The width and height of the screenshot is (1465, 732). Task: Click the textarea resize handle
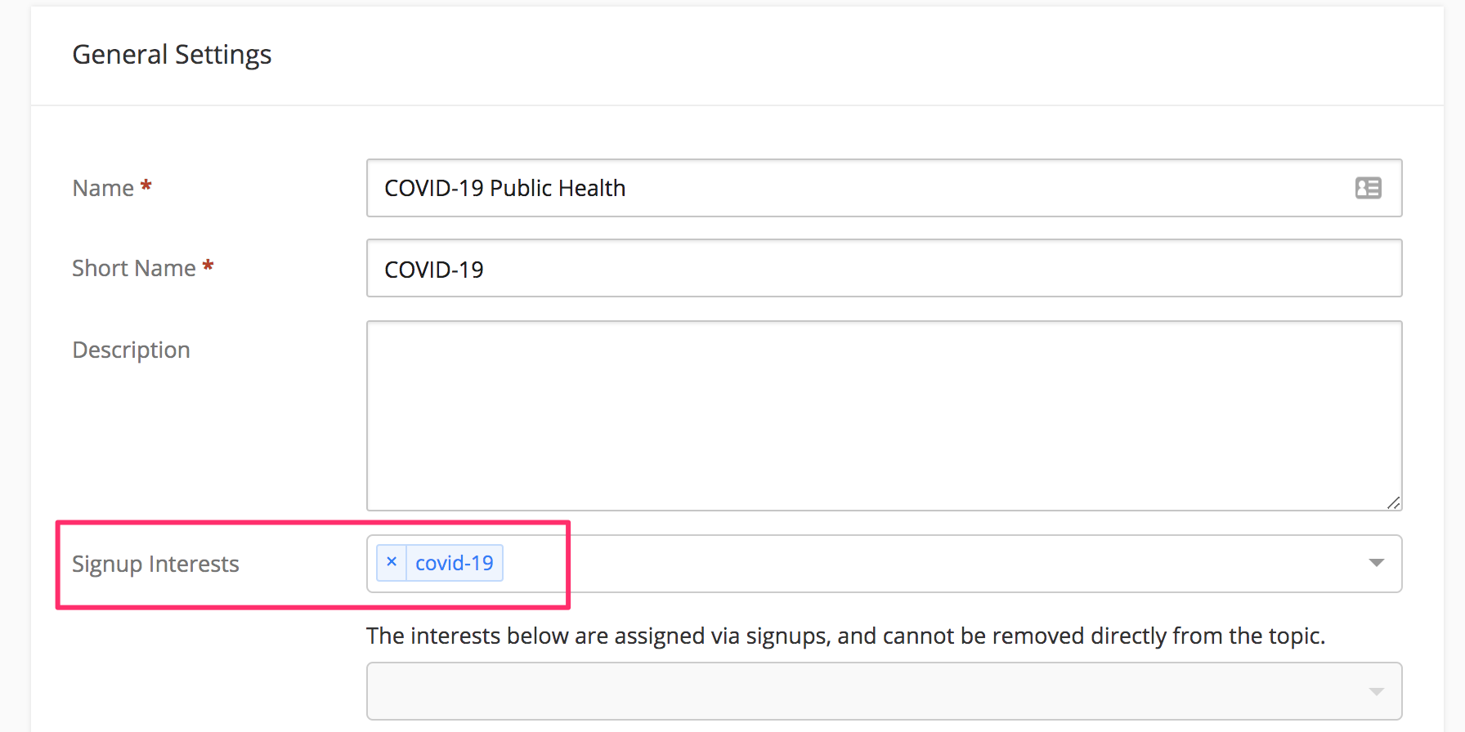pyautogui.click(x=1394, y=504)
